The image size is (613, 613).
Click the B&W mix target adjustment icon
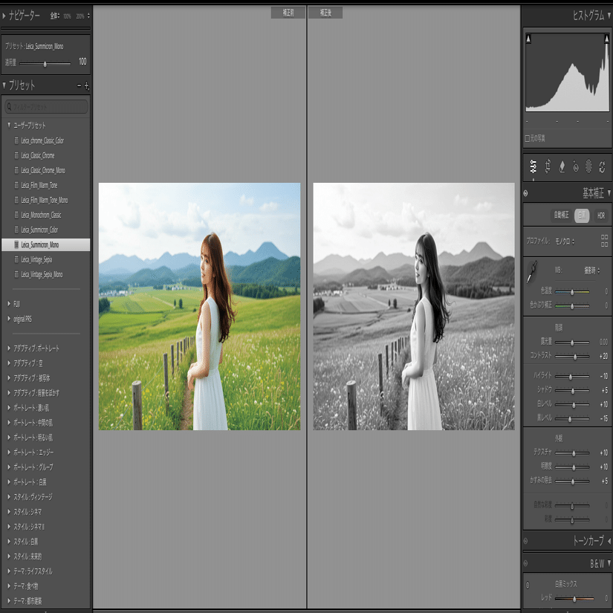(x=528, y=586)
